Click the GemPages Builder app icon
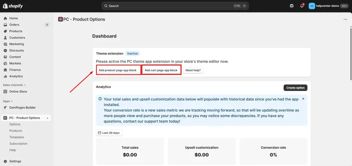352x166 pixels. click(x=5, y=108)
